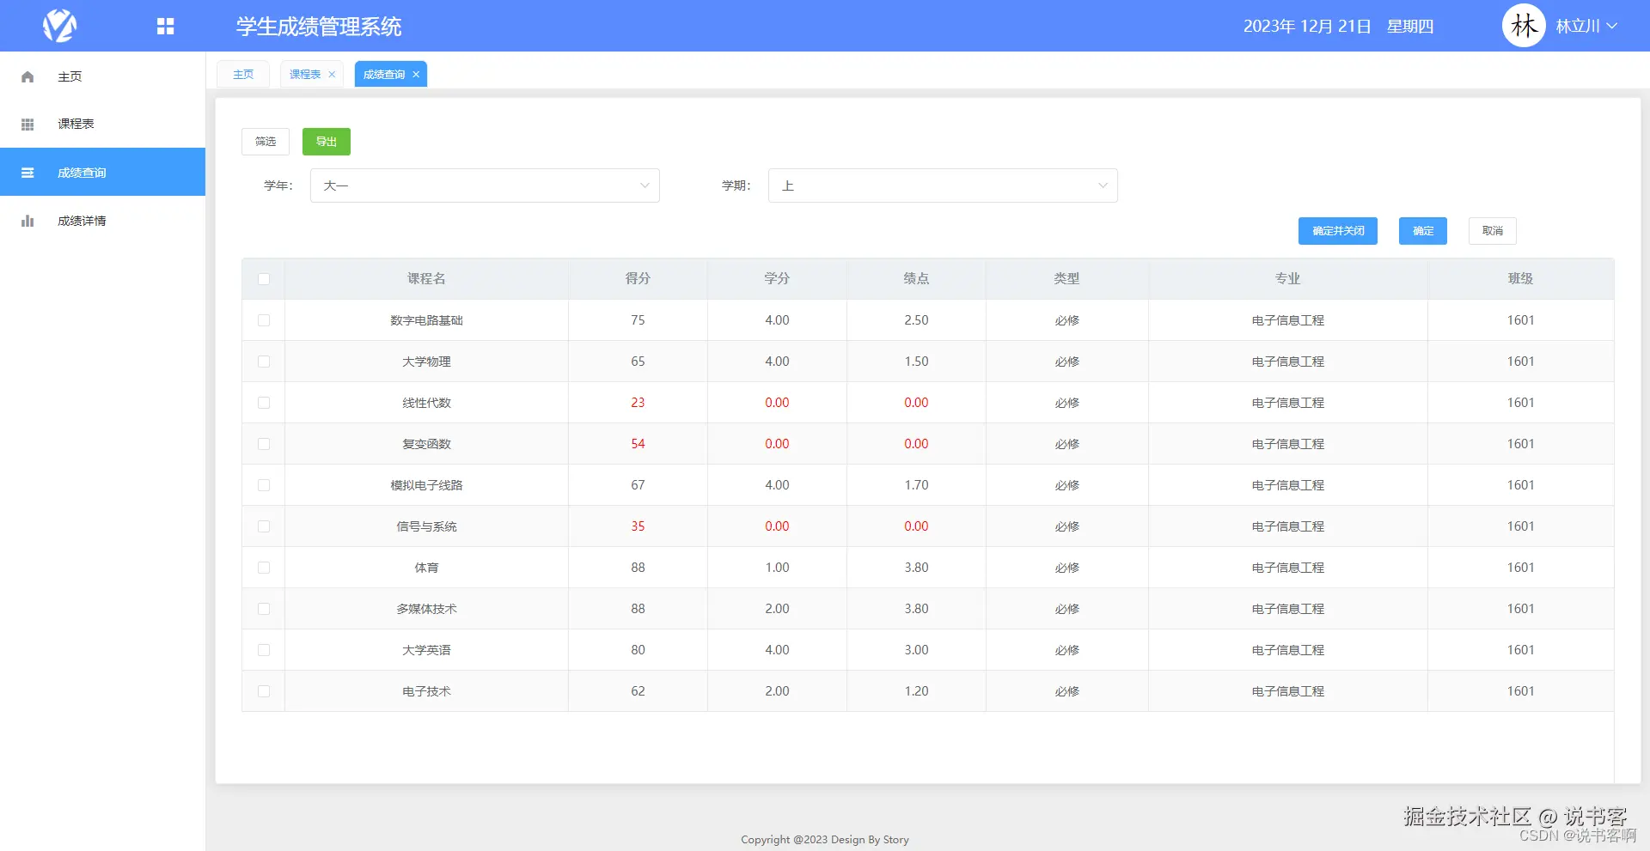Click the 绩点 value 3.00

916,650
